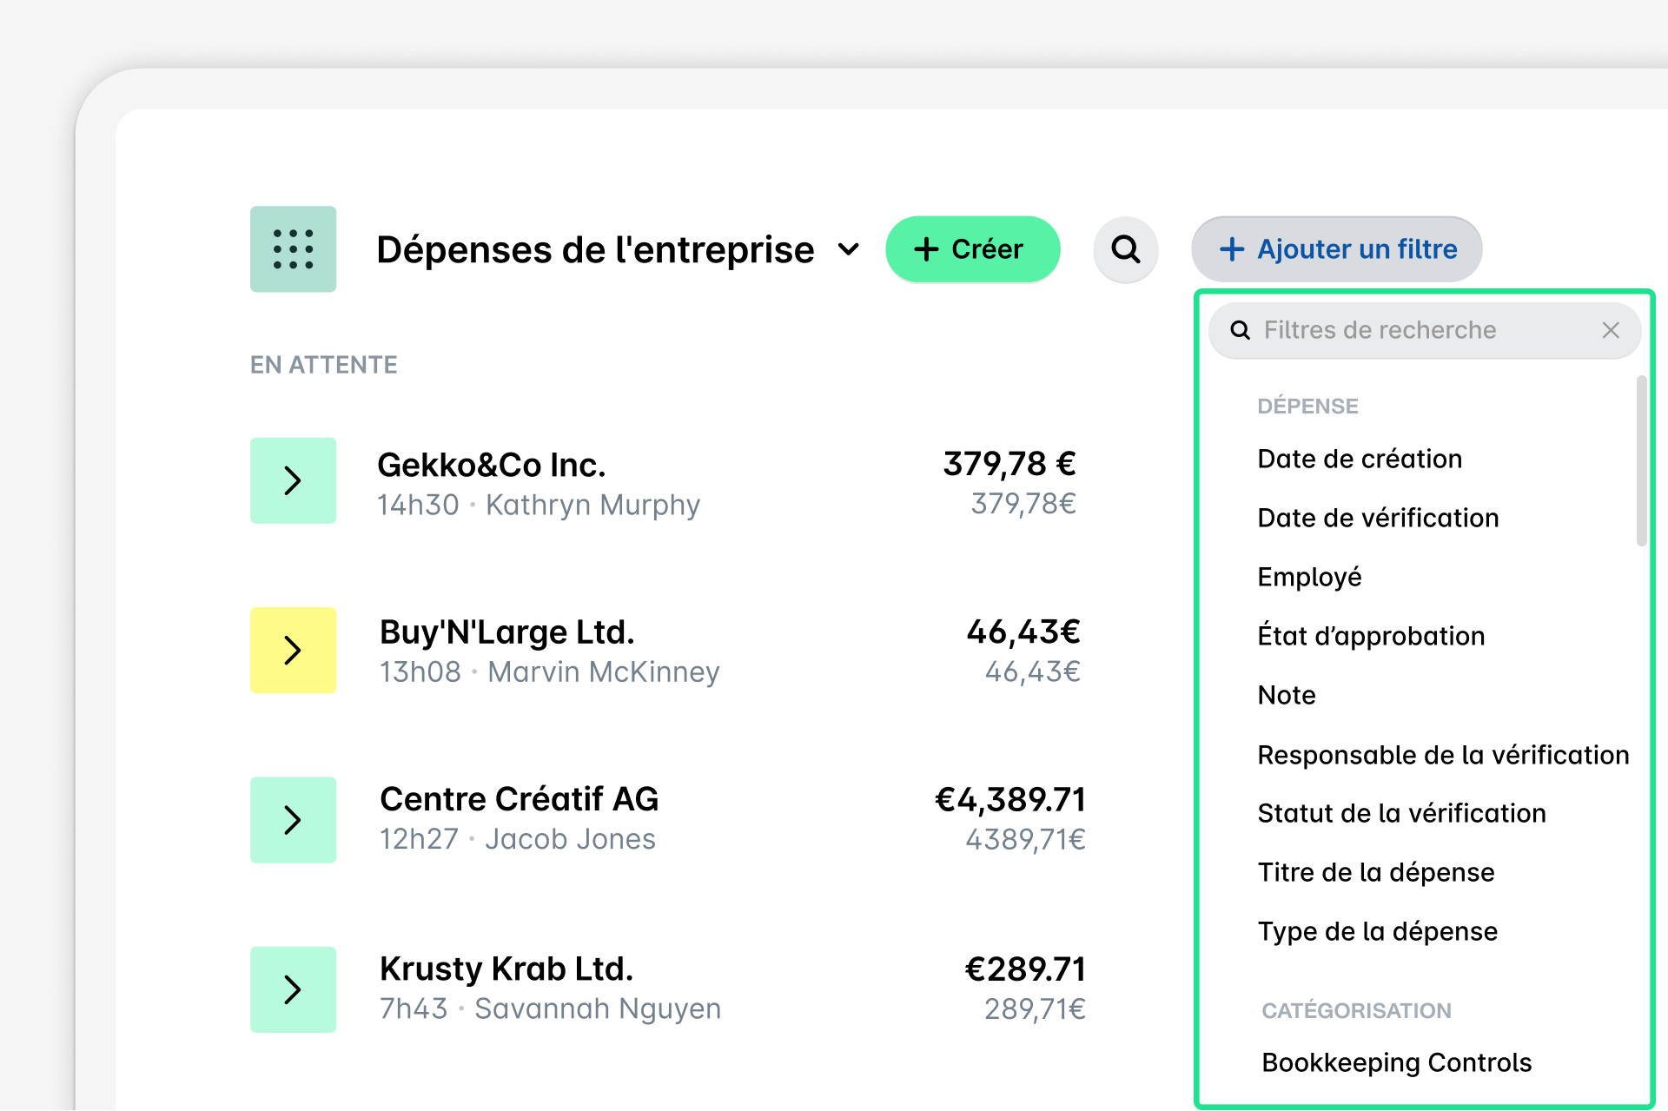Screen dimensions: 1668x1111
Task: Click the magnifier icon inside filter search
Action: (x=1240, y=330)
